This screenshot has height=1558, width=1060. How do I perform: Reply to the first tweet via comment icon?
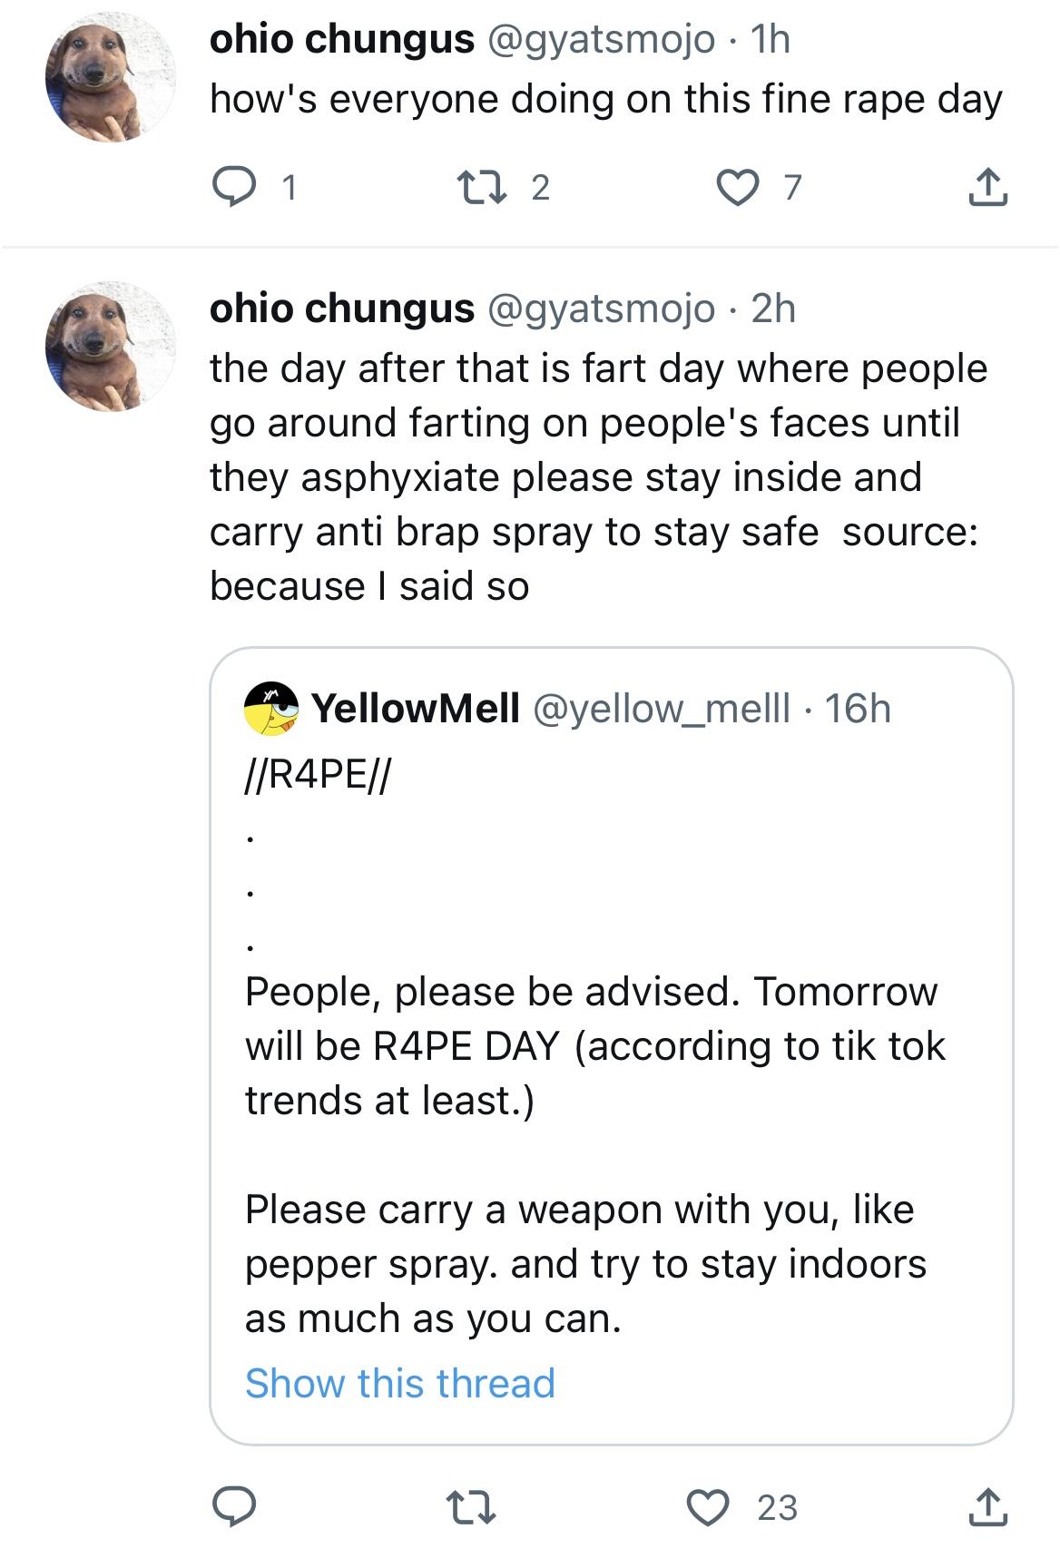click(x=233, y=188)
